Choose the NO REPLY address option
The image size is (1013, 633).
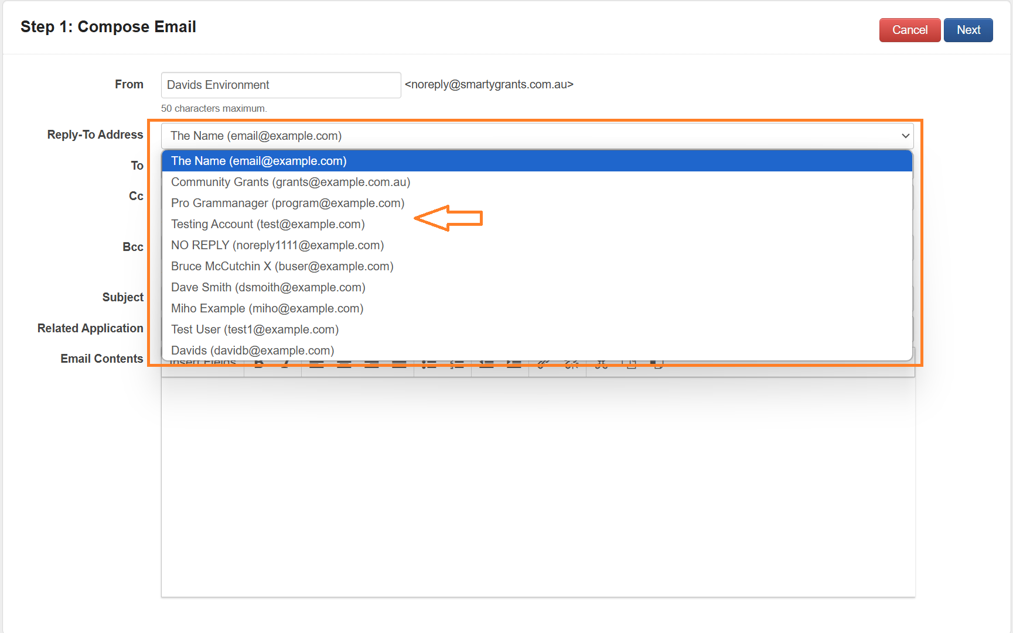(x=277, y=245)
